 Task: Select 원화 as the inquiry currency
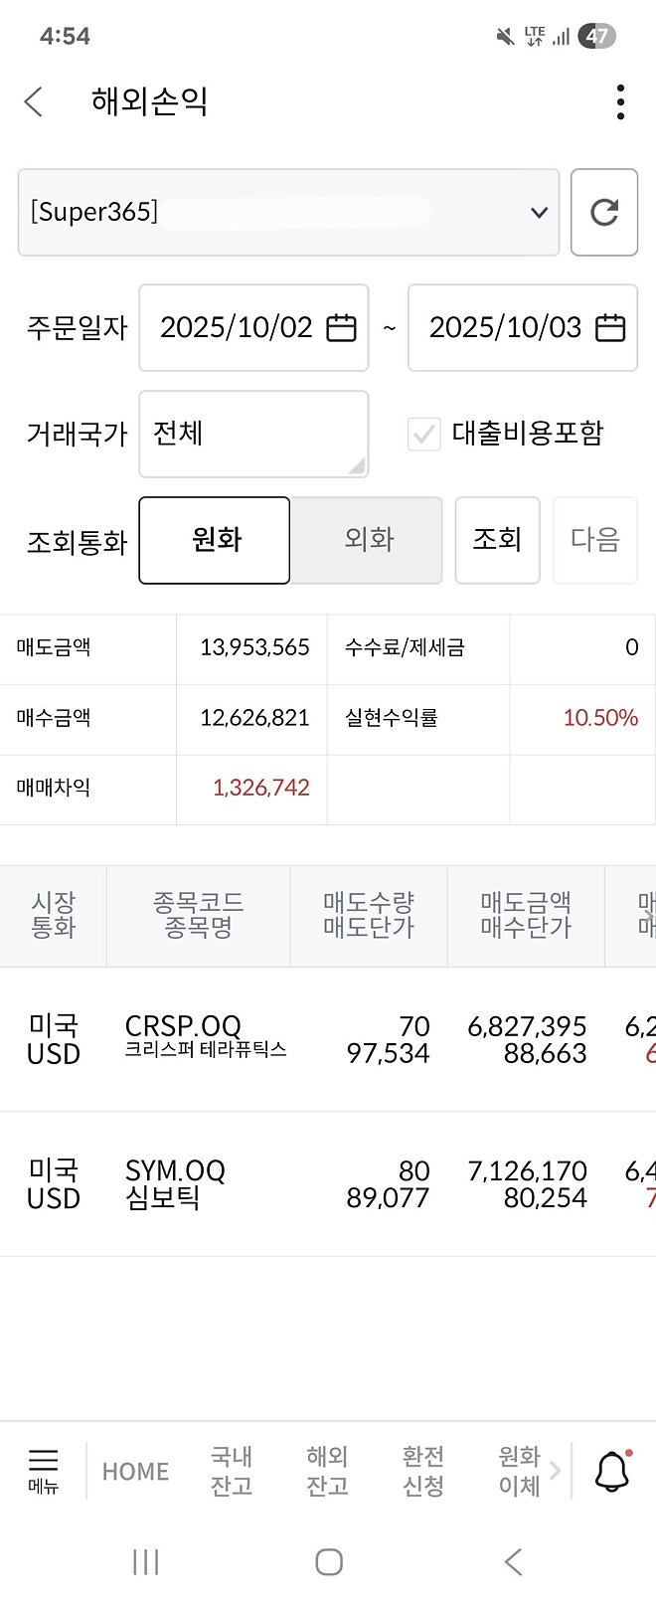click(x=214, y=540)
